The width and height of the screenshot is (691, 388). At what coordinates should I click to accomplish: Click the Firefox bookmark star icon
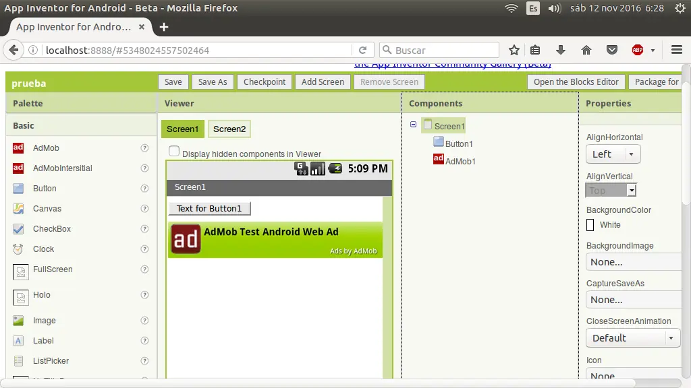[514, 50]
